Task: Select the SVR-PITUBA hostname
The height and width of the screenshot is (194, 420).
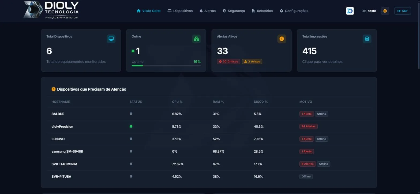Action: coord(61,177)
